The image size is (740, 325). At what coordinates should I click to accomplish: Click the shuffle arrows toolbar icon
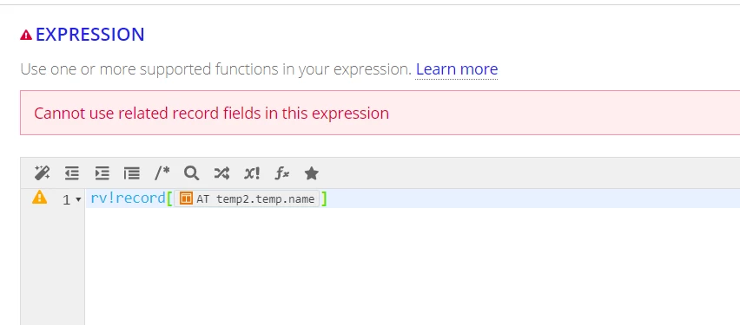(221, 173)
